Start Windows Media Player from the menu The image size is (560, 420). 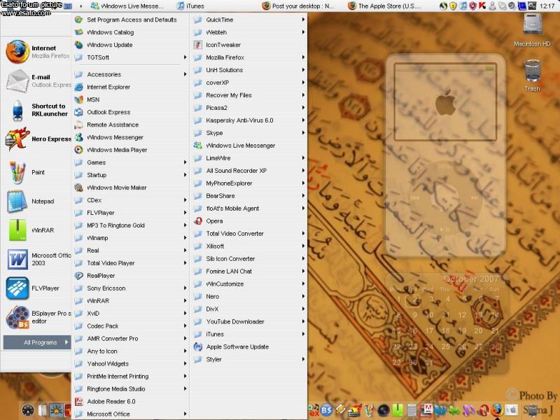click(130, 150)
